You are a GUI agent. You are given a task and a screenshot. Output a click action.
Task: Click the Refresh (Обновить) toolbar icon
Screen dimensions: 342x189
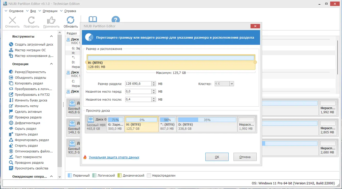(71, 20)
